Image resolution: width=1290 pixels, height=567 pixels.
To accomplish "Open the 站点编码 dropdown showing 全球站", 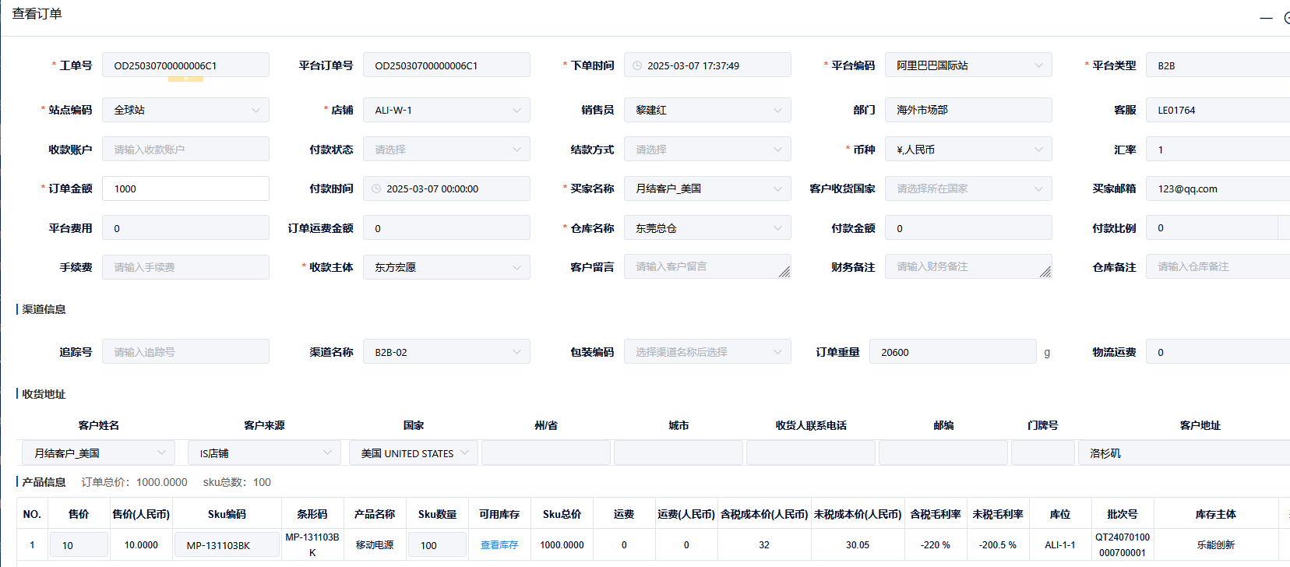I will [x=185, y=110].
